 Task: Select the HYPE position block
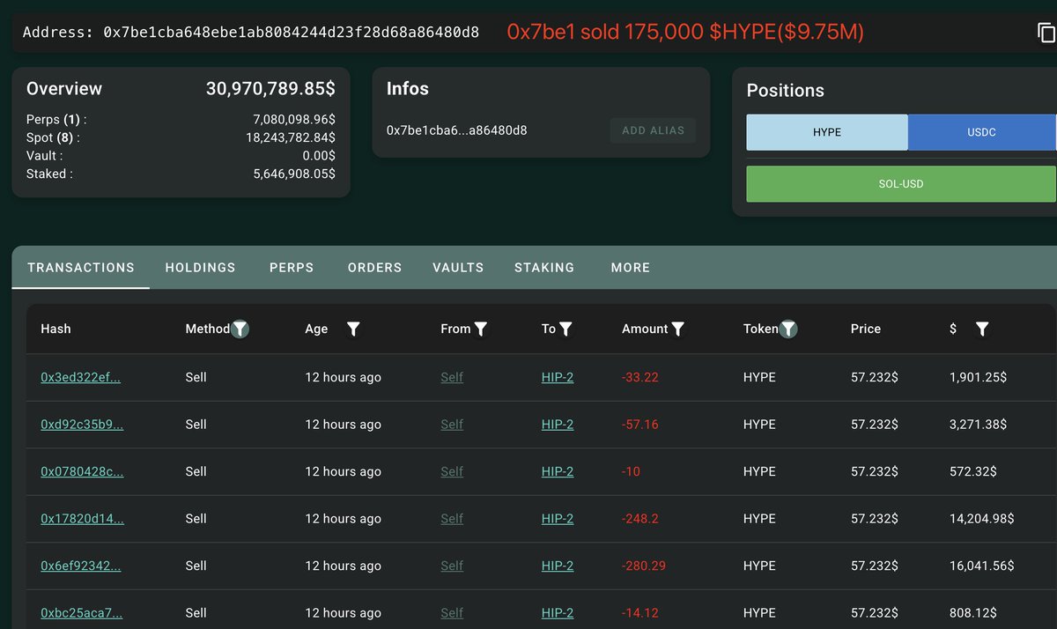pyautogui.click(x=827, y=132)
